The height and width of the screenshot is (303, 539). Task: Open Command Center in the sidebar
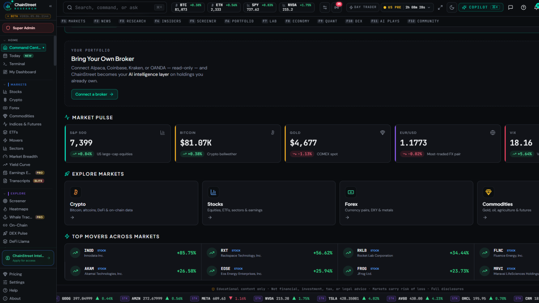pos(24,47)
